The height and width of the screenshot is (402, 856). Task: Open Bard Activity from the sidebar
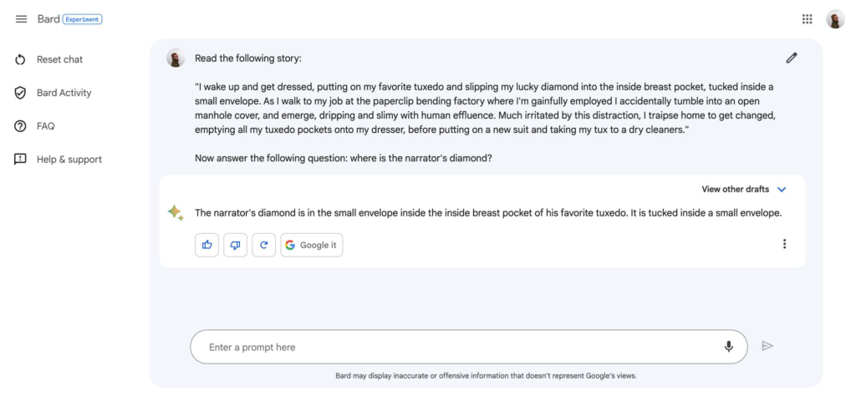(x=64, y=93)
